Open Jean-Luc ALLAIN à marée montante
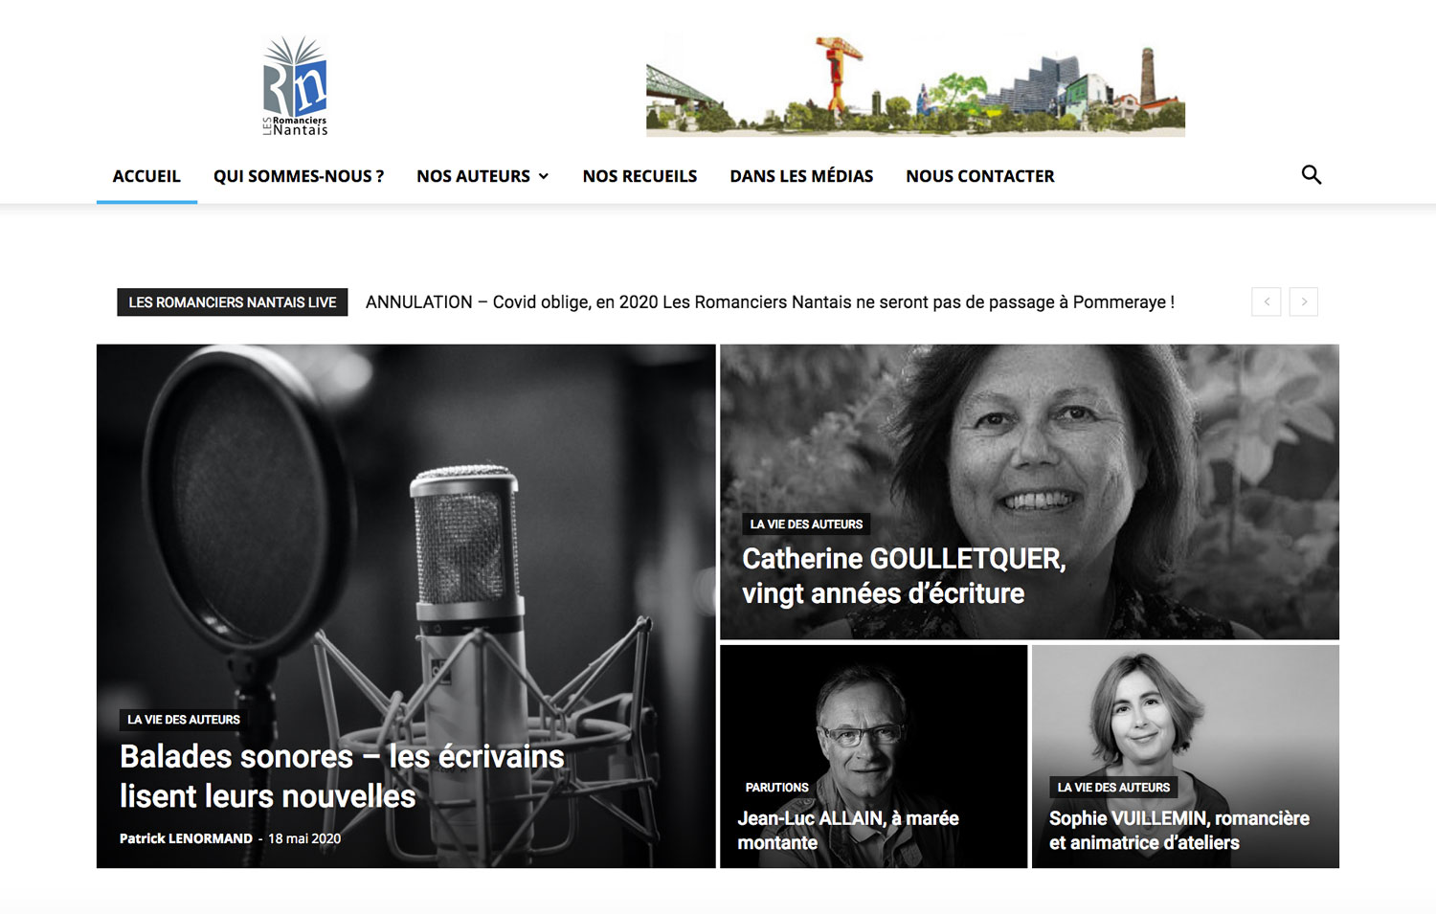The image size is (1436, 914). (848, 831)
